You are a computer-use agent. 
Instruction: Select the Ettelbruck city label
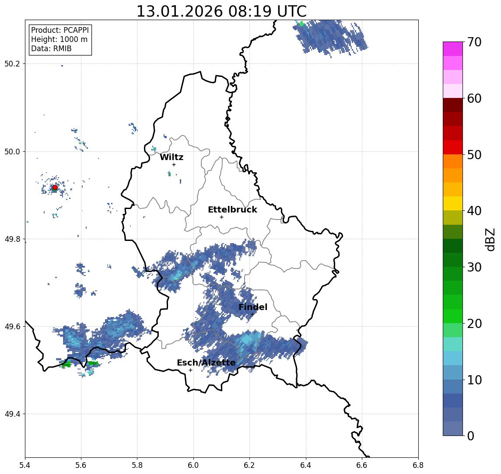point(232,210)
